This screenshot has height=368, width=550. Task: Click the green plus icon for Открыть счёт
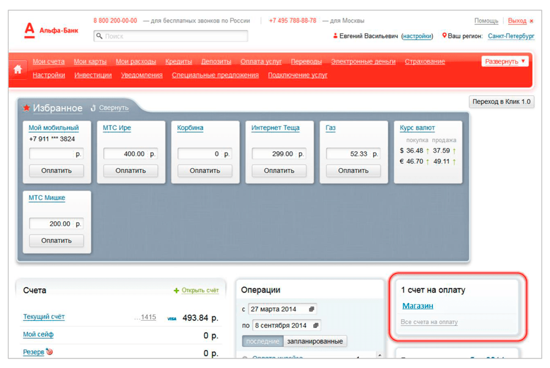pos(177,290)
